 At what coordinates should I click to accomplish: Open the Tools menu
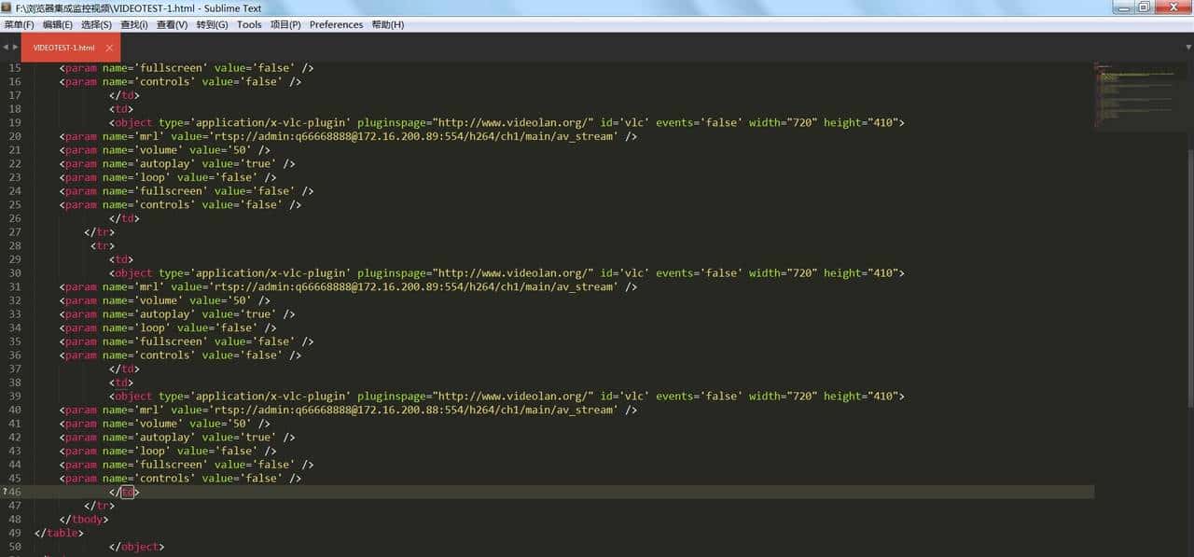pos(249,25)
